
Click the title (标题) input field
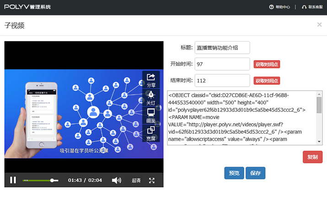pyautogui.click(x=222, y=47)
